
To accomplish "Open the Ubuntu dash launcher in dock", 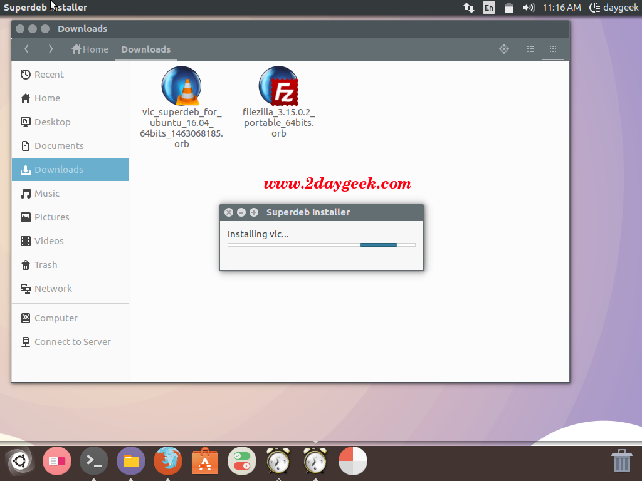I will pyautogui.click(x=19, y=461).
